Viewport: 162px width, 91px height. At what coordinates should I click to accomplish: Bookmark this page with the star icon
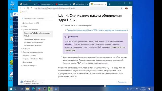coord(122,8)
